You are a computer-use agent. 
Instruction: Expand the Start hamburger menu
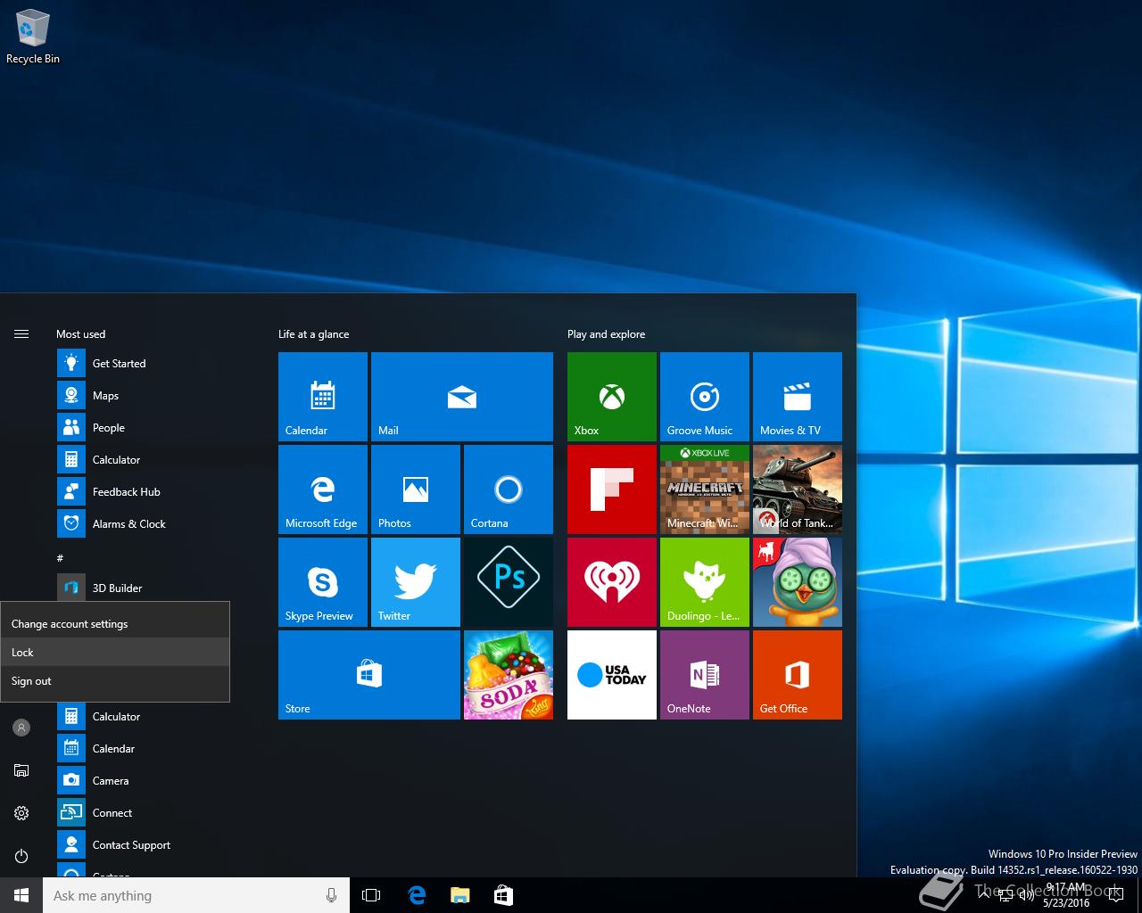coord(21,334)
